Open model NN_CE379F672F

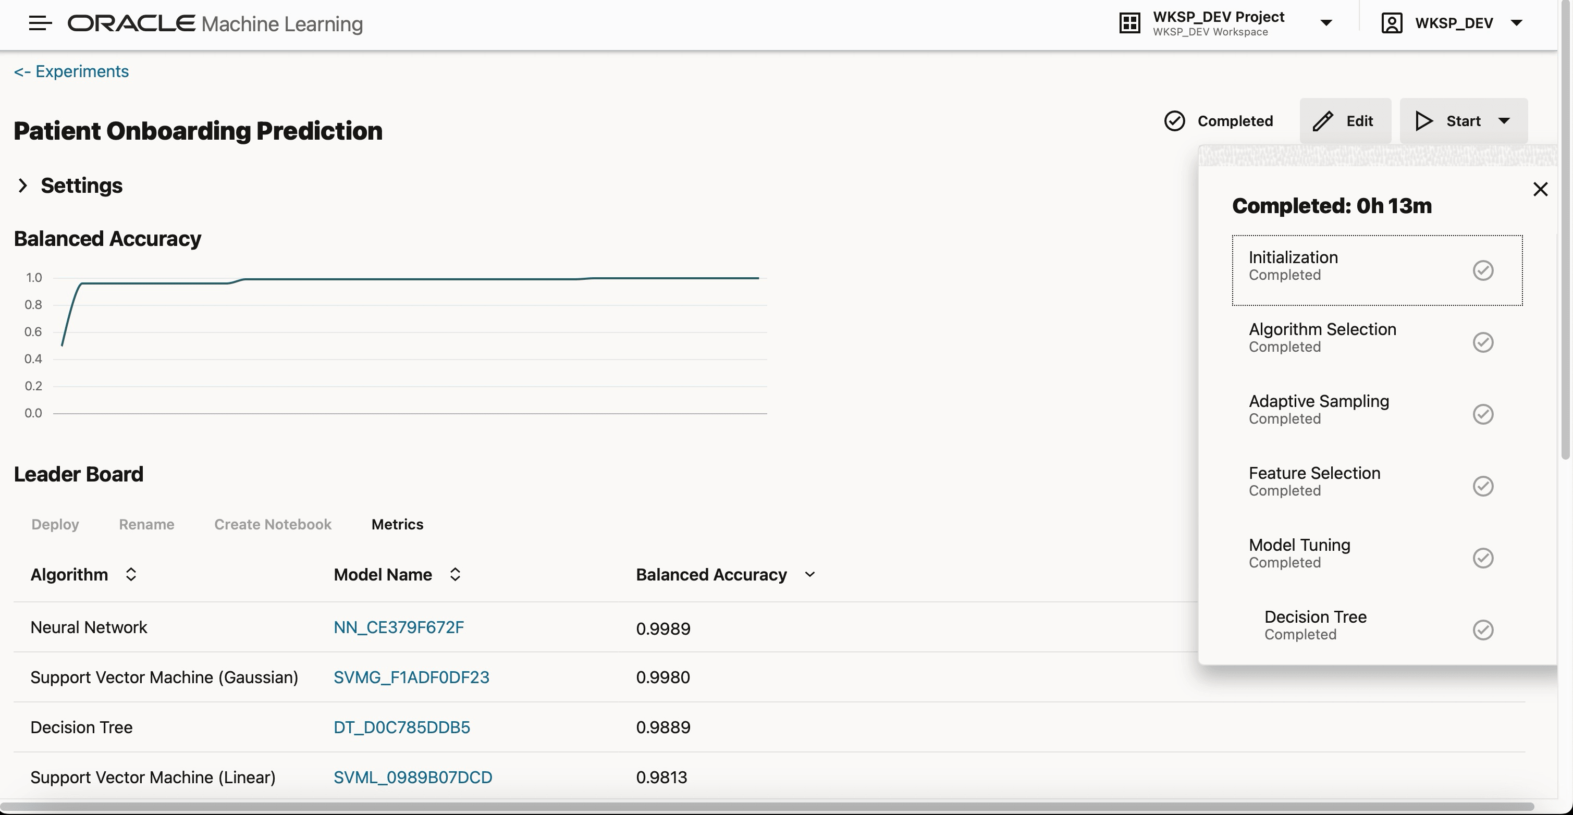399,627
